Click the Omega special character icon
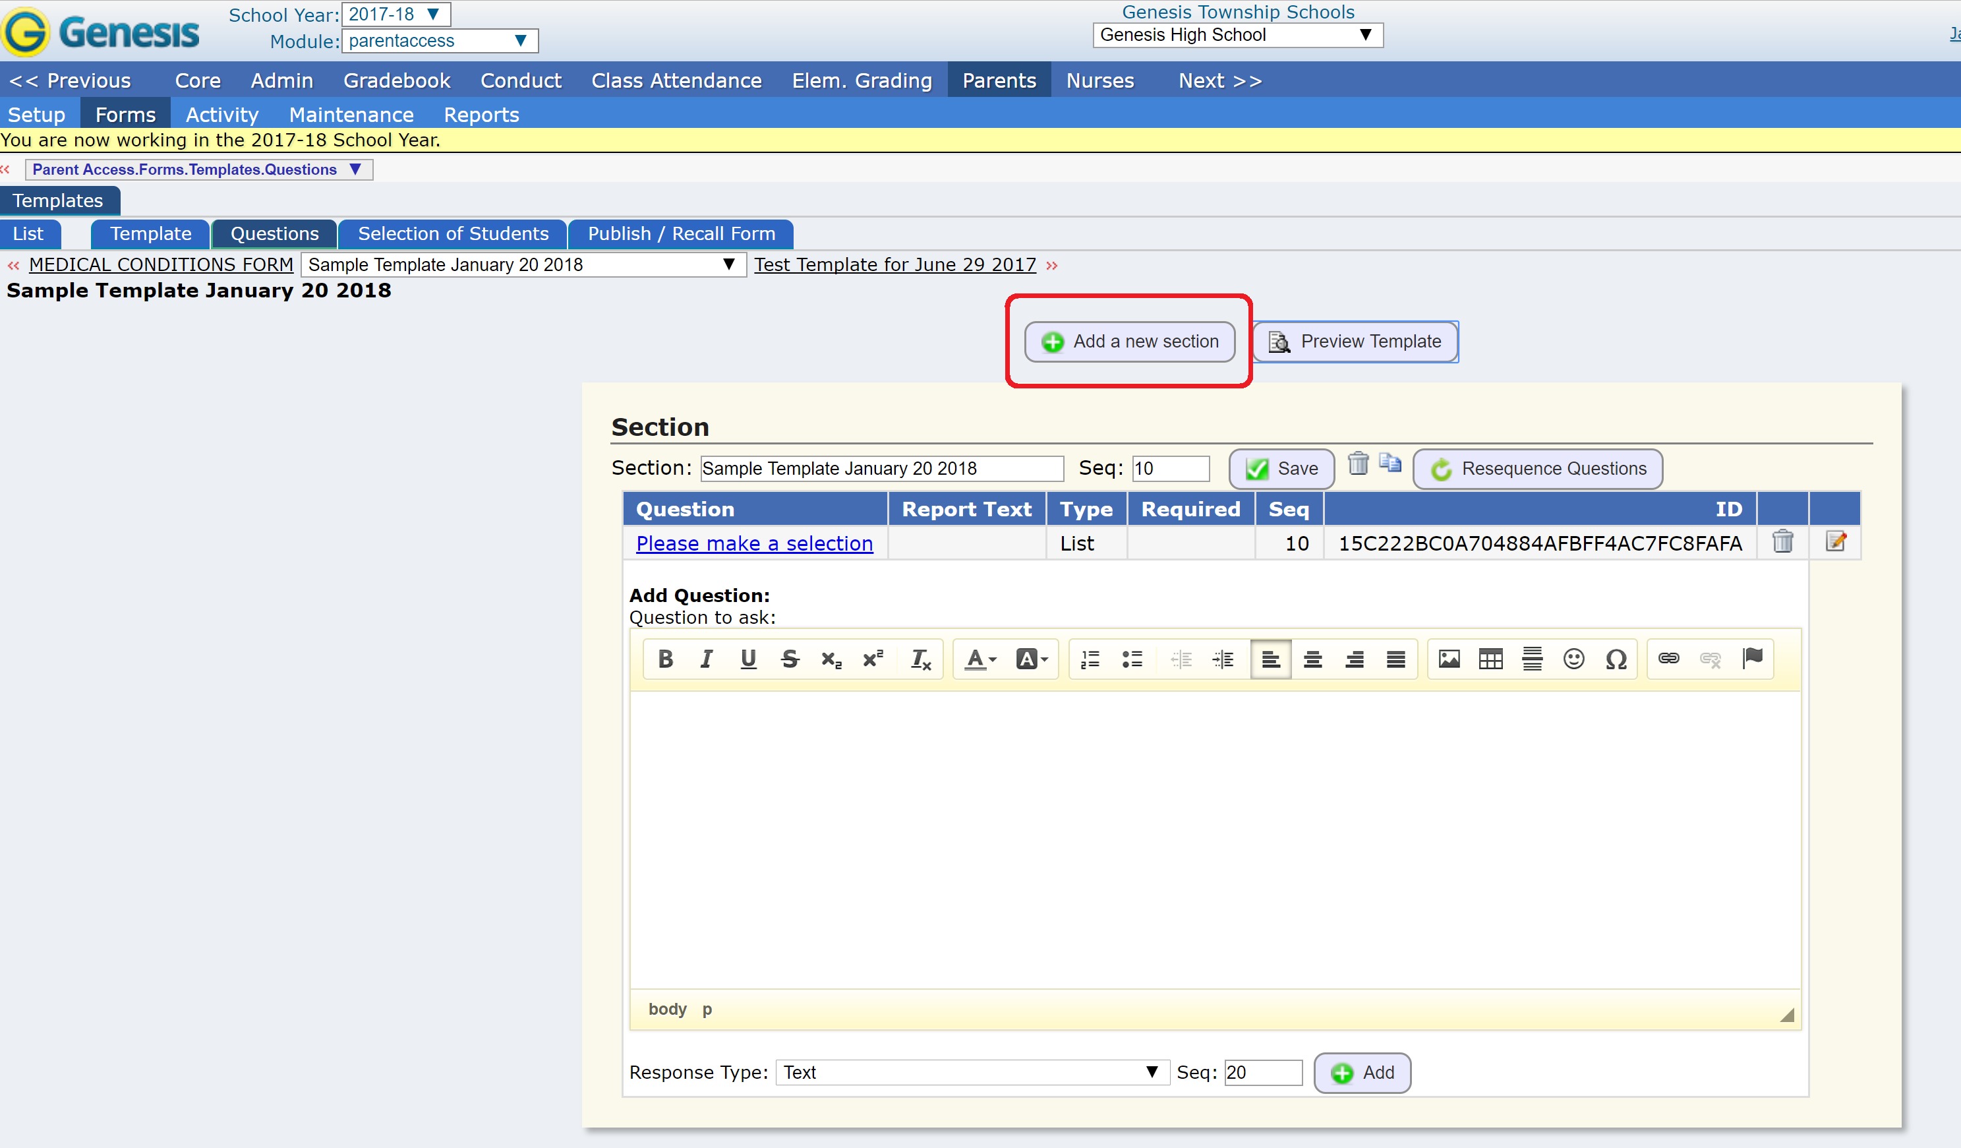The height and width of the screenshot is (1148, 1961). (x=1616, y=659)
